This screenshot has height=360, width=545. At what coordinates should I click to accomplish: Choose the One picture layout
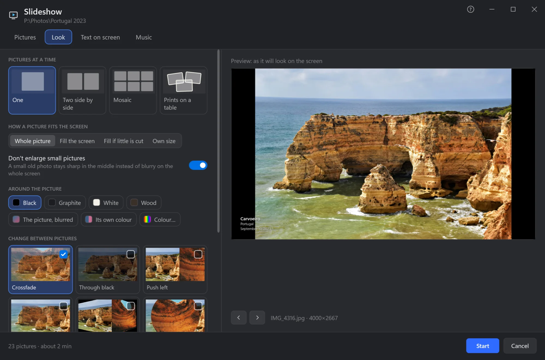(x=32, y=90)
